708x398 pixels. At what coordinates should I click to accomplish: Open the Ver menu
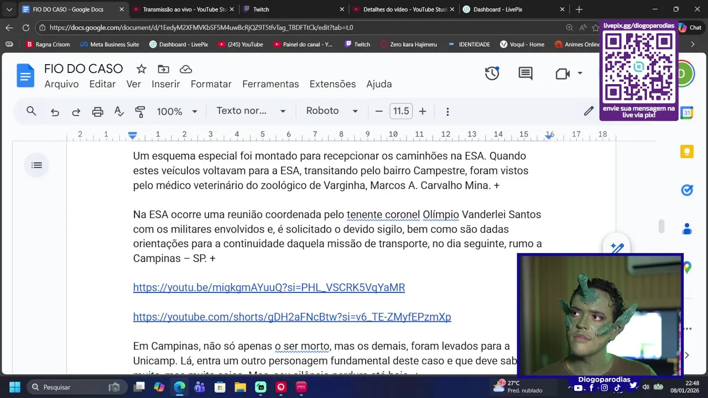click(133, 84)
